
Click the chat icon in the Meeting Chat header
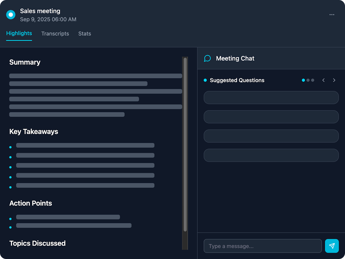click(207, 58)
